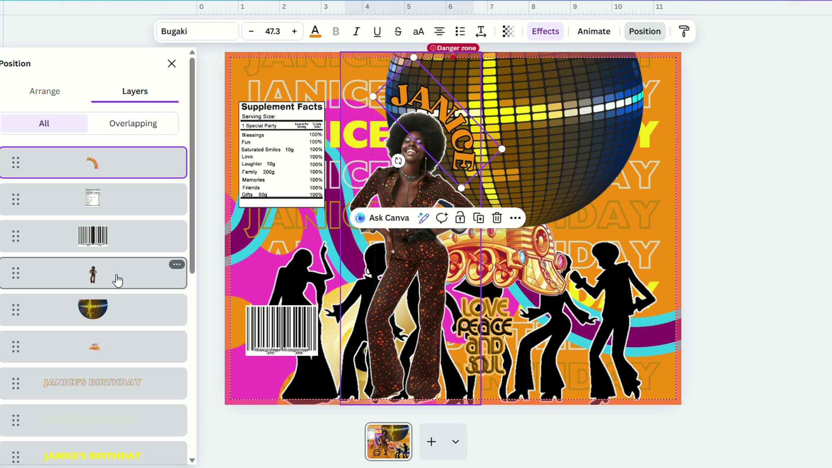Open transparency checkerboard control

pos(508,31)
